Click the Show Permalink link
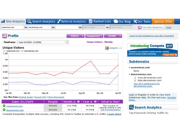The width and height of the screenshot is (180, 135). click(x=56, y=97)
